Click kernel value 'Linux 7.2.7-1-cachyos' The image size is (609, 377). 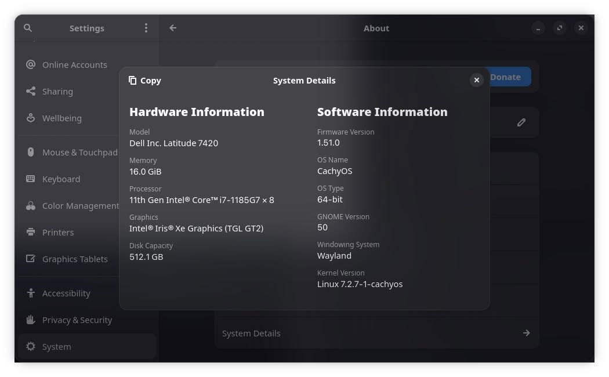coord(360,284)
